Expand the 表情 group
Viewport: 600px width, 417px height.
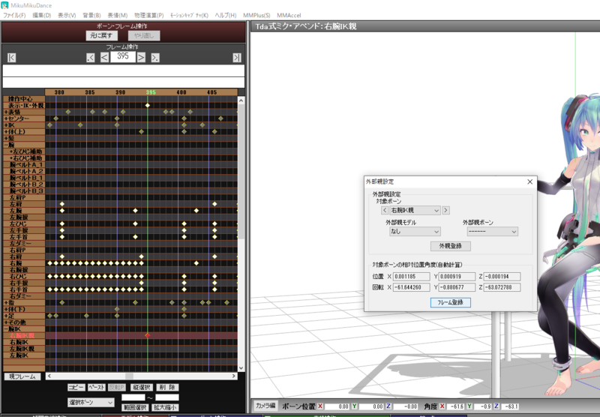6,112
